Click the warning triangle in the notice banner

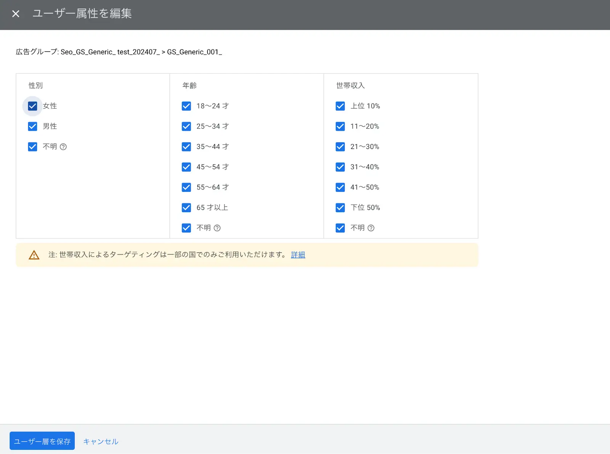coord(34,255)
